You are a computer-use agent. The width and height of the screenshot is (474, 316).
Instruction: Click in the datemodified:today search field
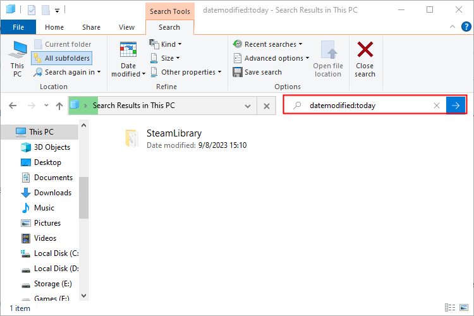[367, 106]
